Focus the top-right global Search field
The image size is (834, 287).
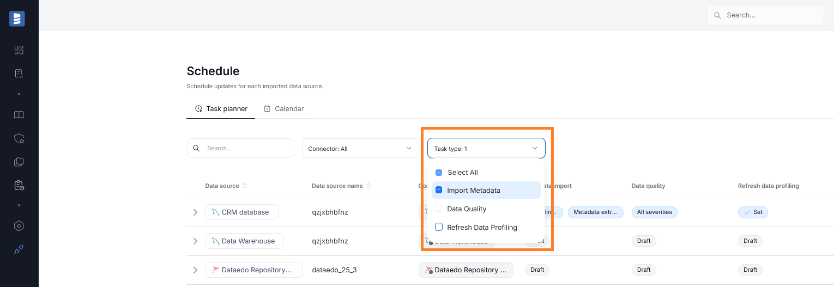pyautogui.click(x=765, y=15)
